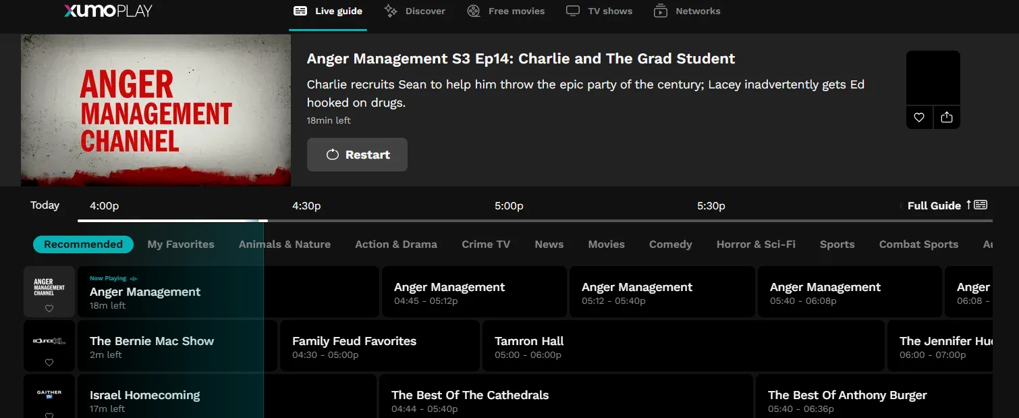Image resolution: width=1019 pixels, height=418 pixels.
Task: Switch to the Live guide tab
Action: point(329,11)
